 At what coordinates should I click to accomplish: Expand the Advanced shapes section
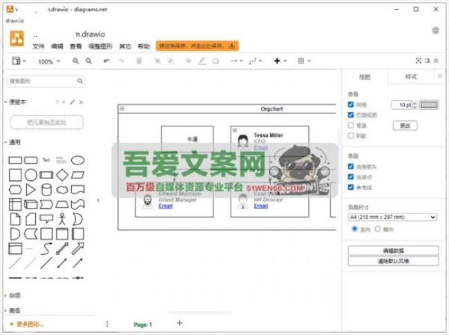click(x=13, y=311)
